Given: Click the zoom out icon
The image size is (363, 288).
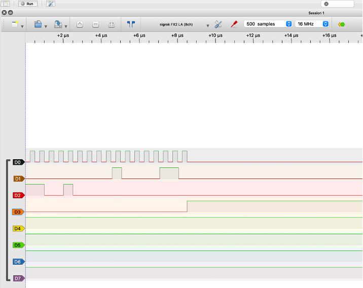Looking at the screenshot, I should point(95,24).
